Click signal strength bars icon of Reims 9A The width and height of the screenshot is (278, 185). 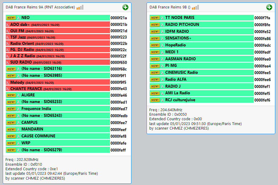[80, 7]
